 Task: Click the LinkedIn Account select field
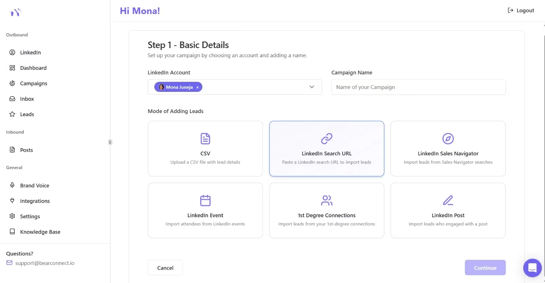click(235, 87)
